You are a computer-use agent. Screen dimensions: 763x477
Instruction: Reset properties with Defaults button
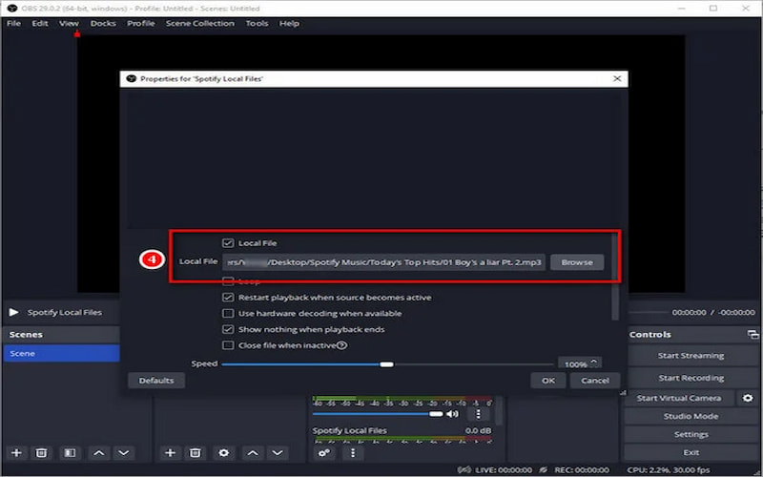pos(156,381)
